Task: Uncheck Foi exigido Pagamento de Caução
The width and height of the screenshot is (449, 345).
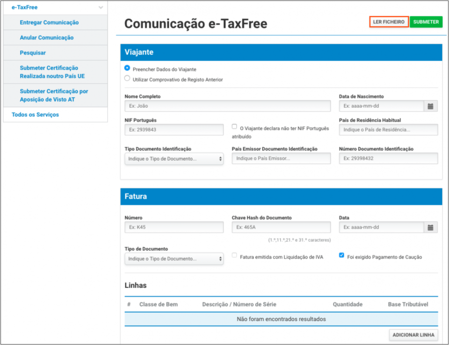Action: coord(341,254)
